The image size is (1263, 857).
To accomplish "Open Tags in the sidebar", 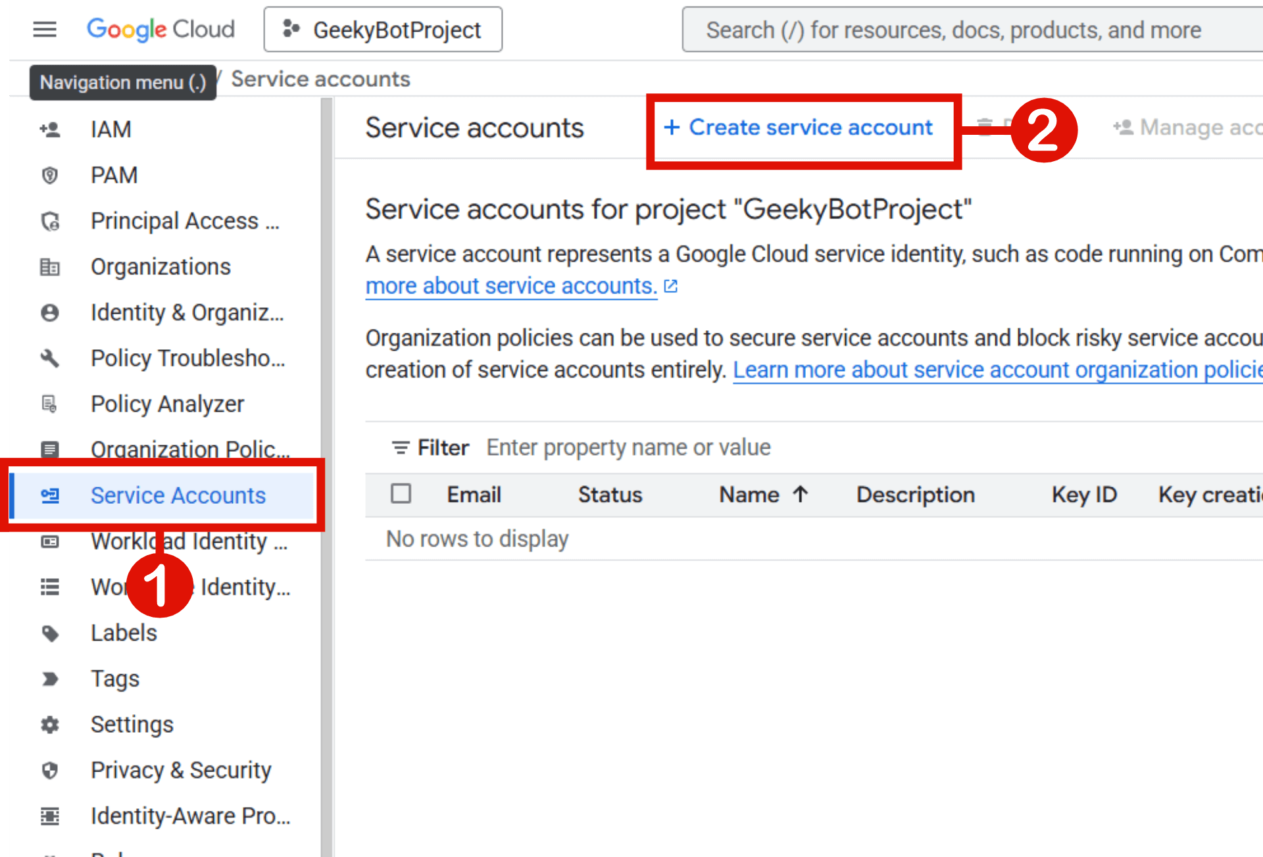I will click(x=115, y=679).
